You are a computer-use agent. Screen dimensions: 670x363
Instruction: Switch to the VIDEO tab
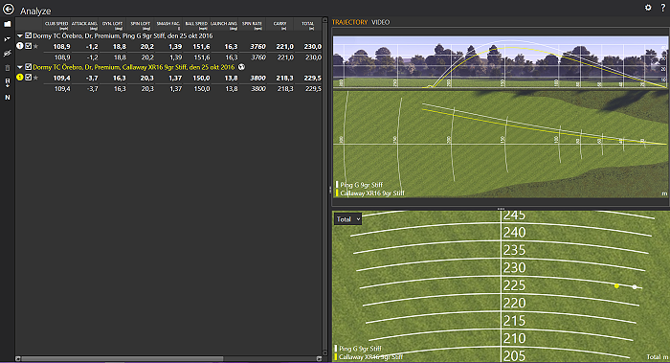click(380, 22)
